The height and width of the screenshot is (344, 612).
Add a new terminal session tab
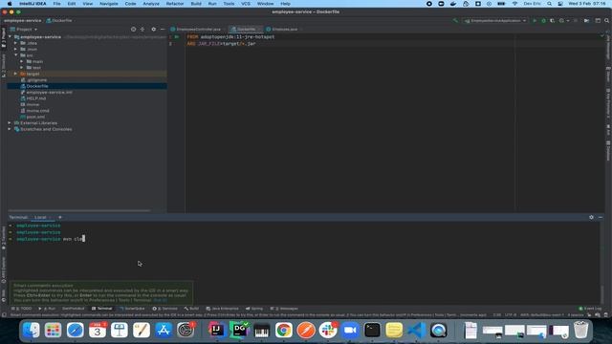pos(59,217)
